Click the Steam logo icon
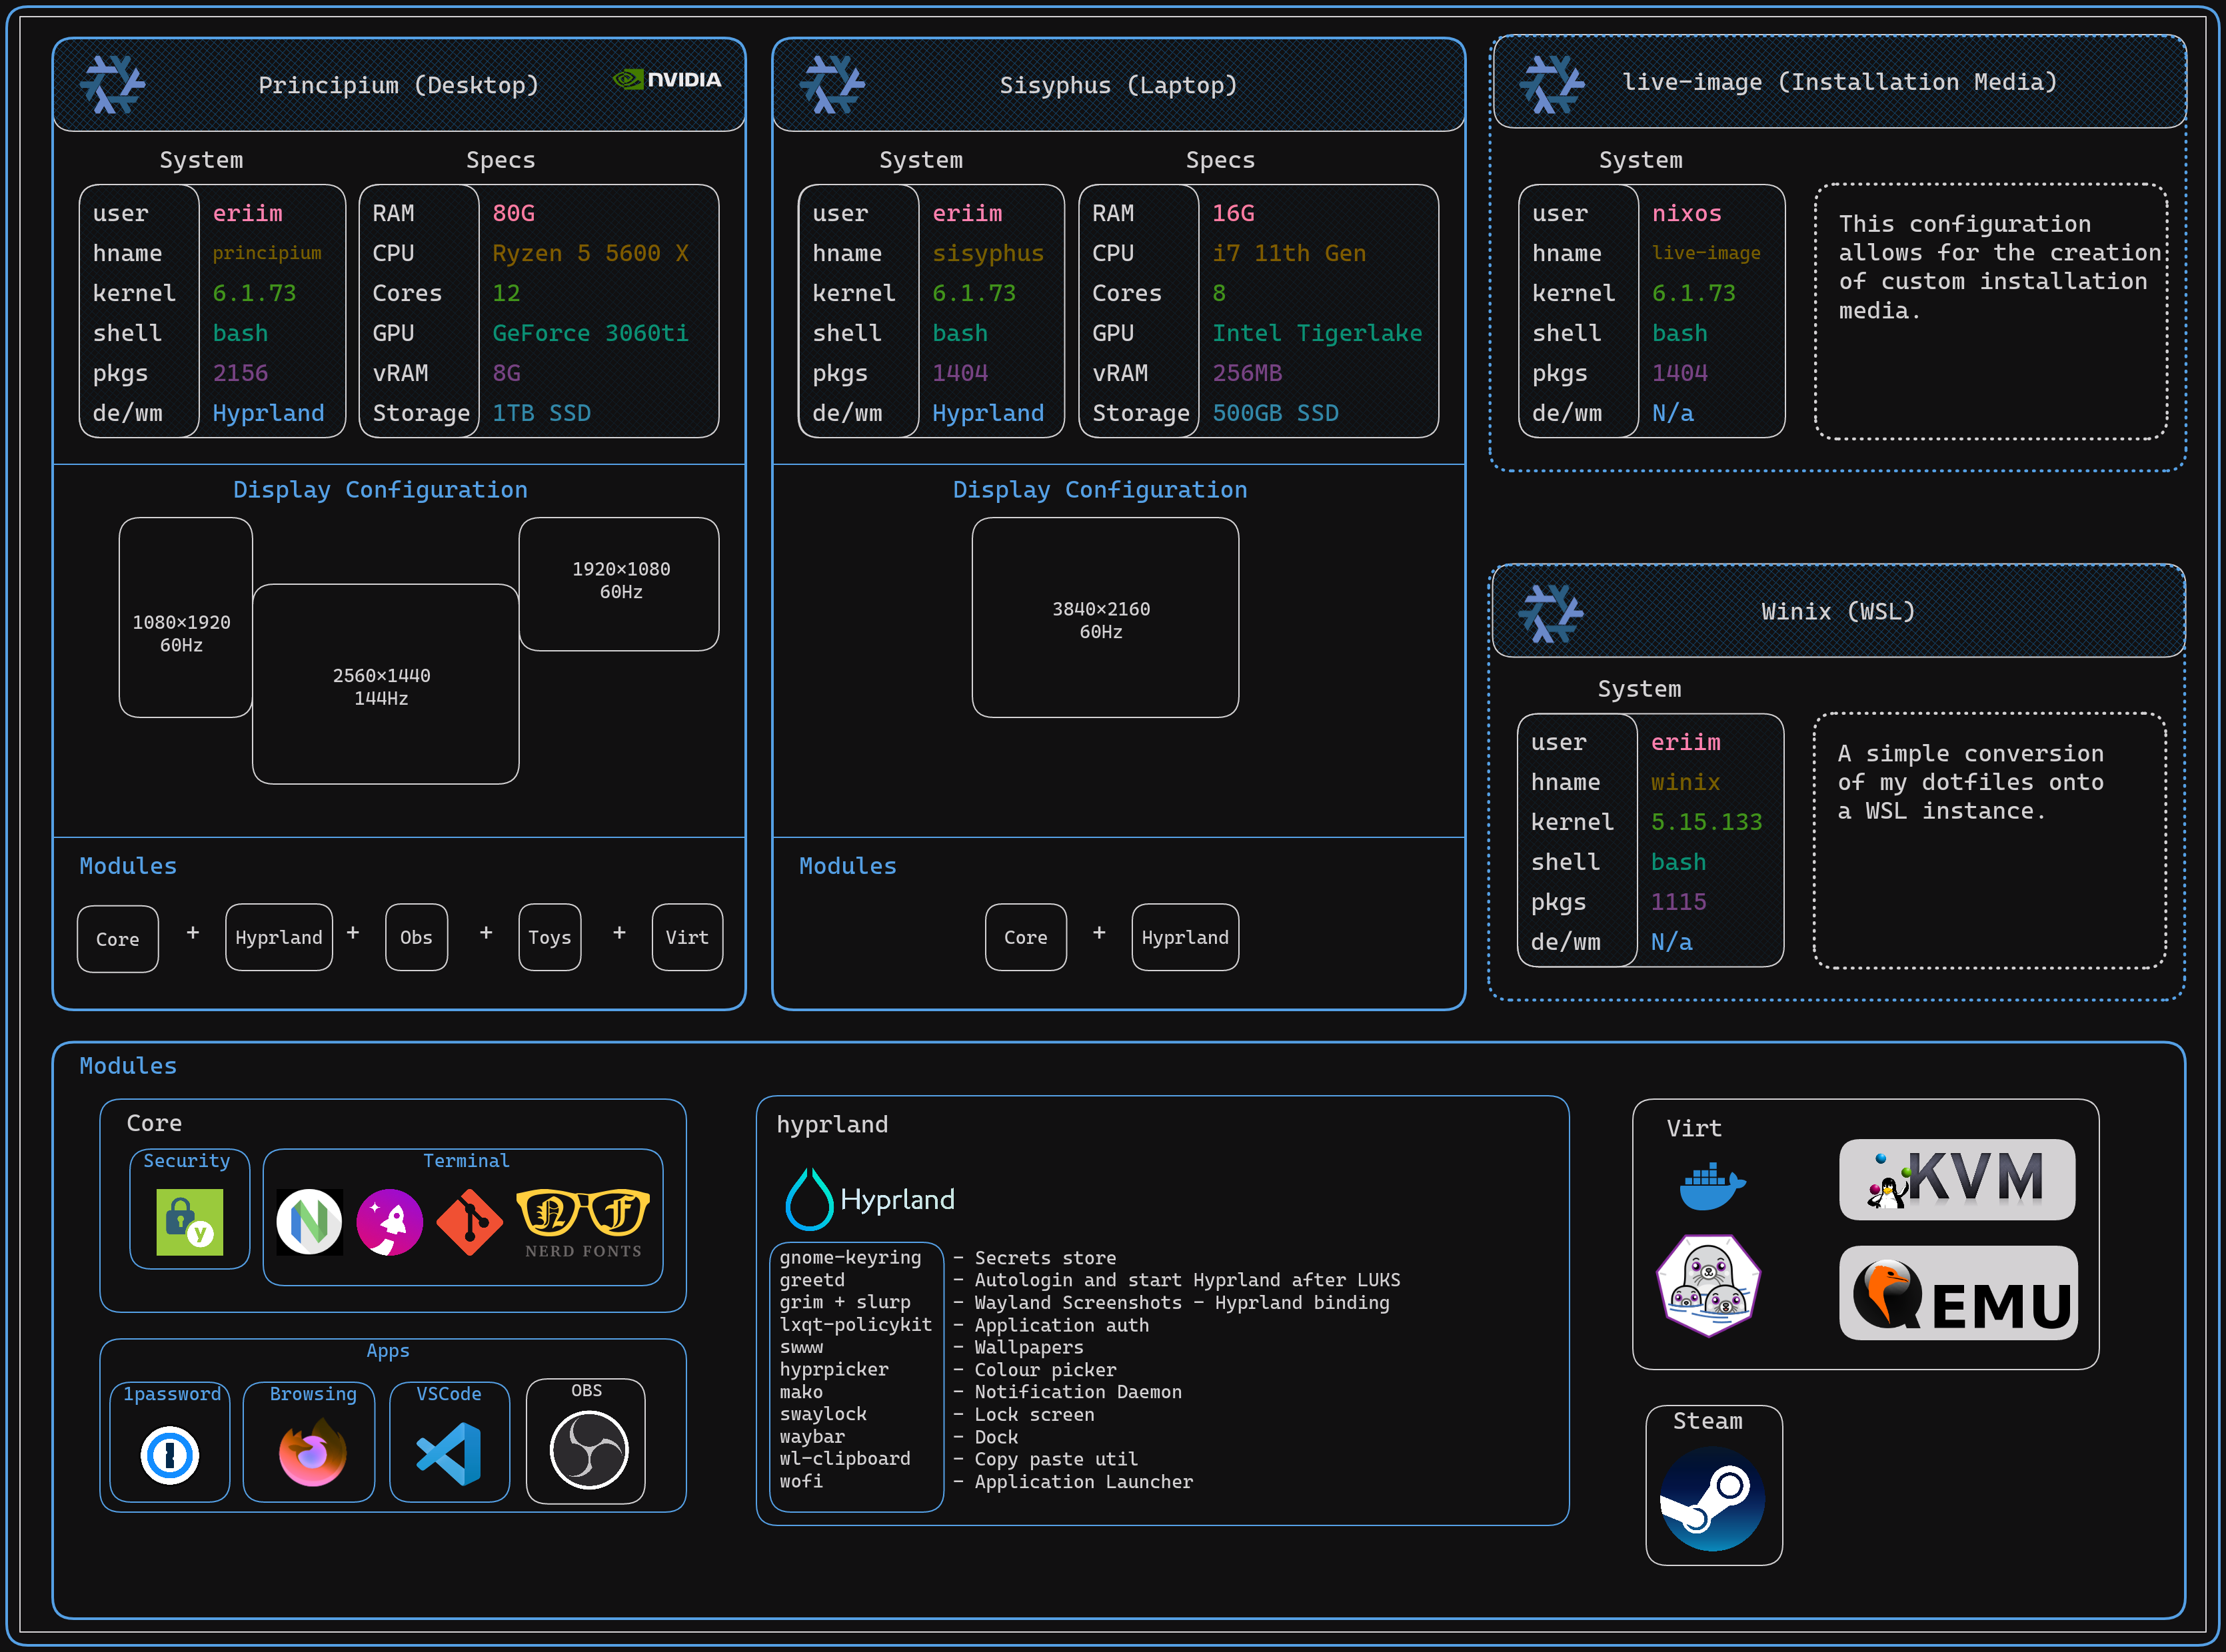 click(x=1711, y=1498)
